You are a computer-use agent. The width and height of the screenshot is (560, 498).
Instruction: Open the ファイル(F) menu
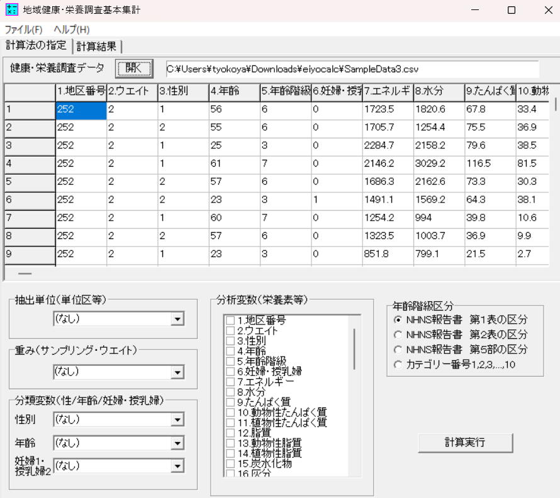23,30
